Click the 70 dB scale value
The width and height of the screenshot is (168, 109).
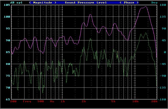pyautogui.click(x=8, y=88)
